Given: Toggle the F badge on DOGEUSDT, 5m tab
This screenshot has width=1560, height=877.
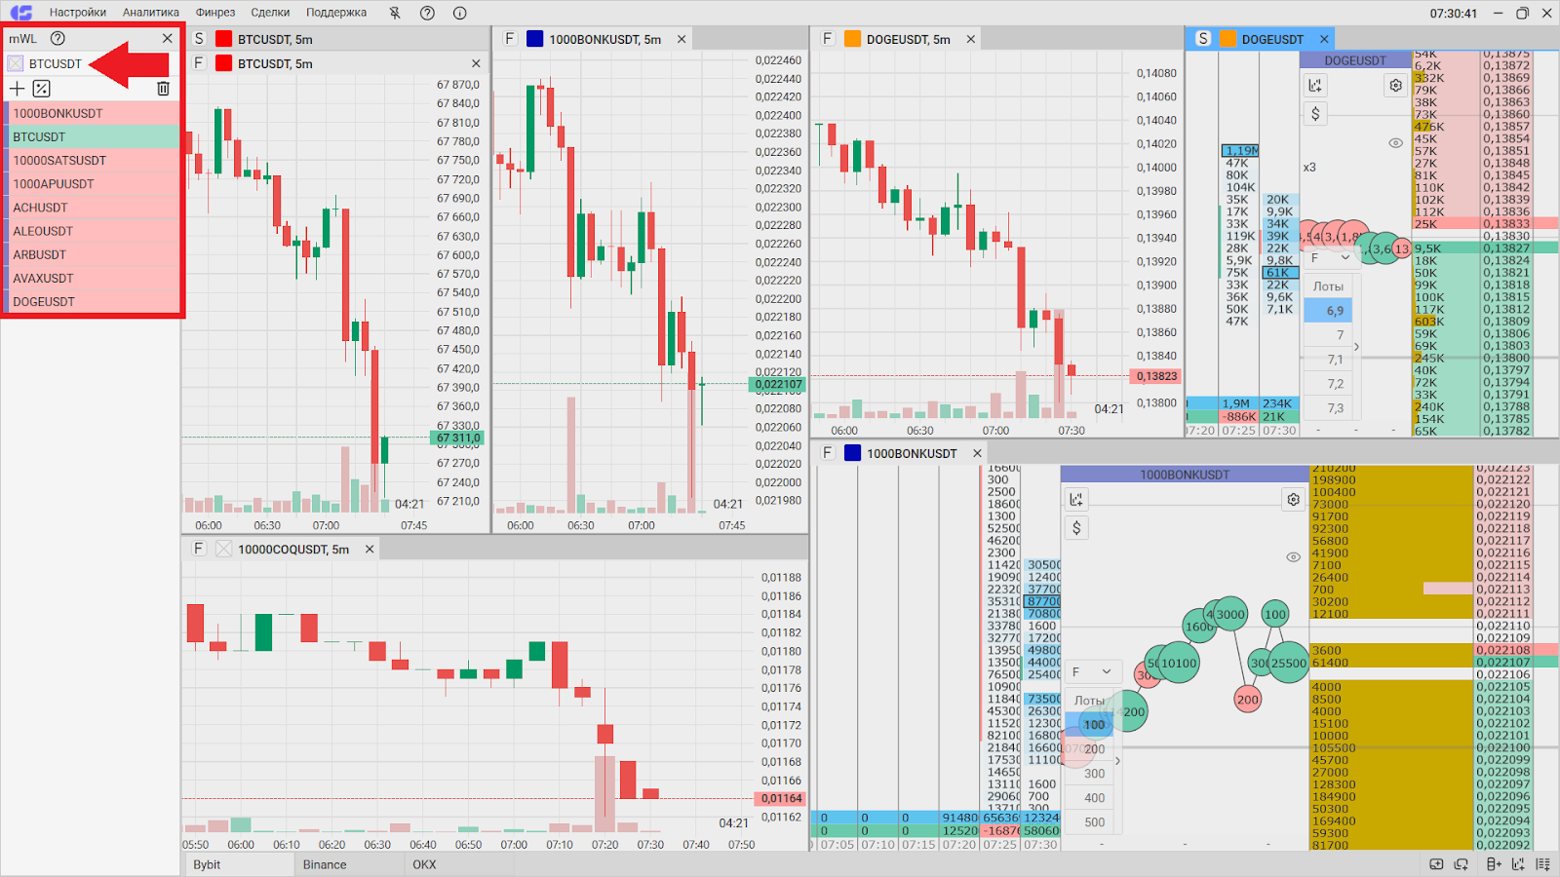Looking at the screenshot, I should pyautogui.click(x=828, y=39).
